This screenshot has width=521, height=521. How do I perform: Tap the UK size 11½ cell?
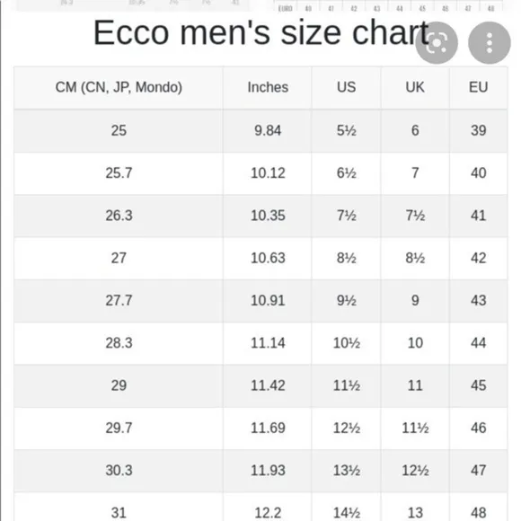[415, 428]
